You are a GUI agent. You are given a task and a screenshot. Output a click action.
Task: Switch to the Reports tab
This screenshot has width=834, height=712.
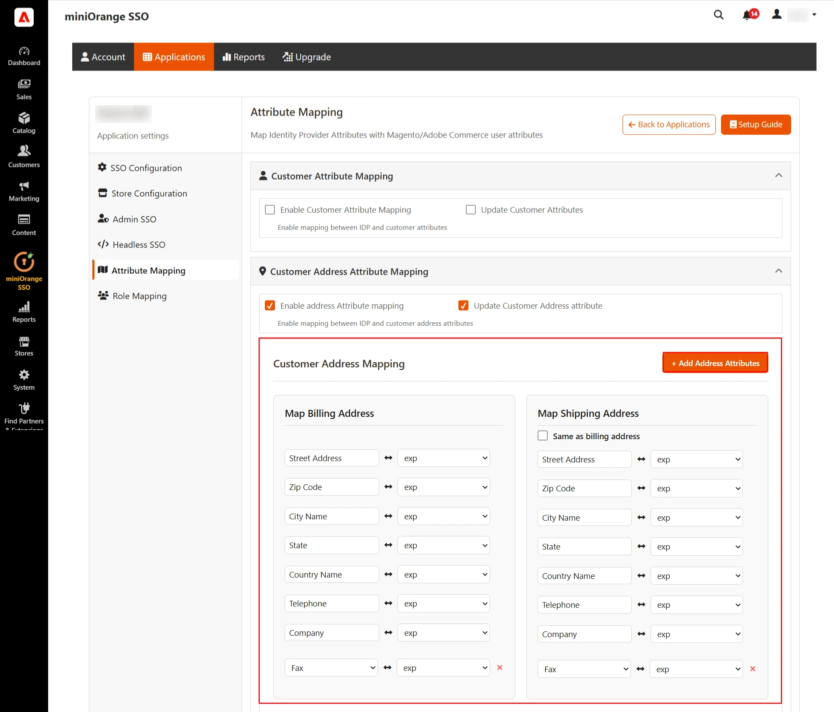pos(244,57)
